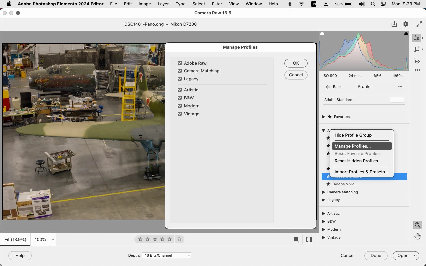
Task: Open the Depth 16 Bits/Channel dropdown
Action: pos(166,255)
